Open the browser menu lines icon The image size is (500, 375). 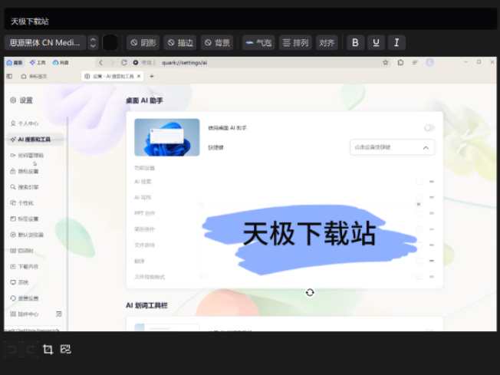[x=415, y=63]
